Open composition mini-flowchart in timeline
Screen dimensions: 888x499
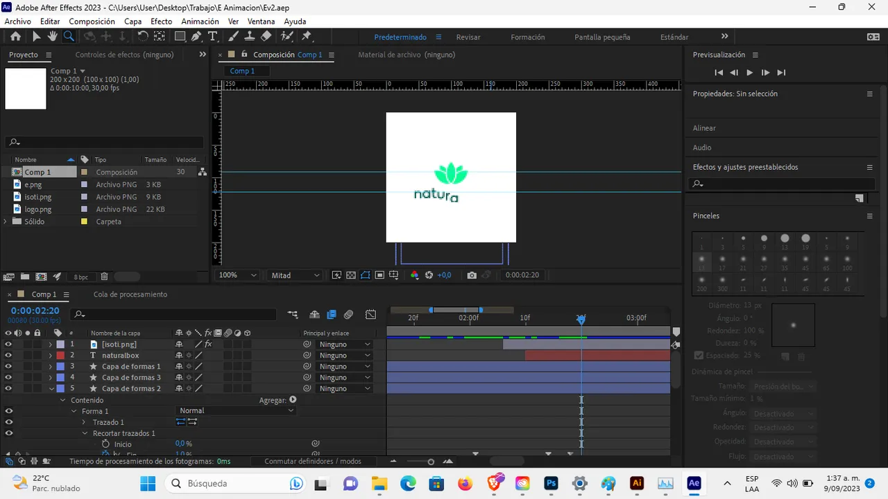pyautogui.click(x=293, y=314)
